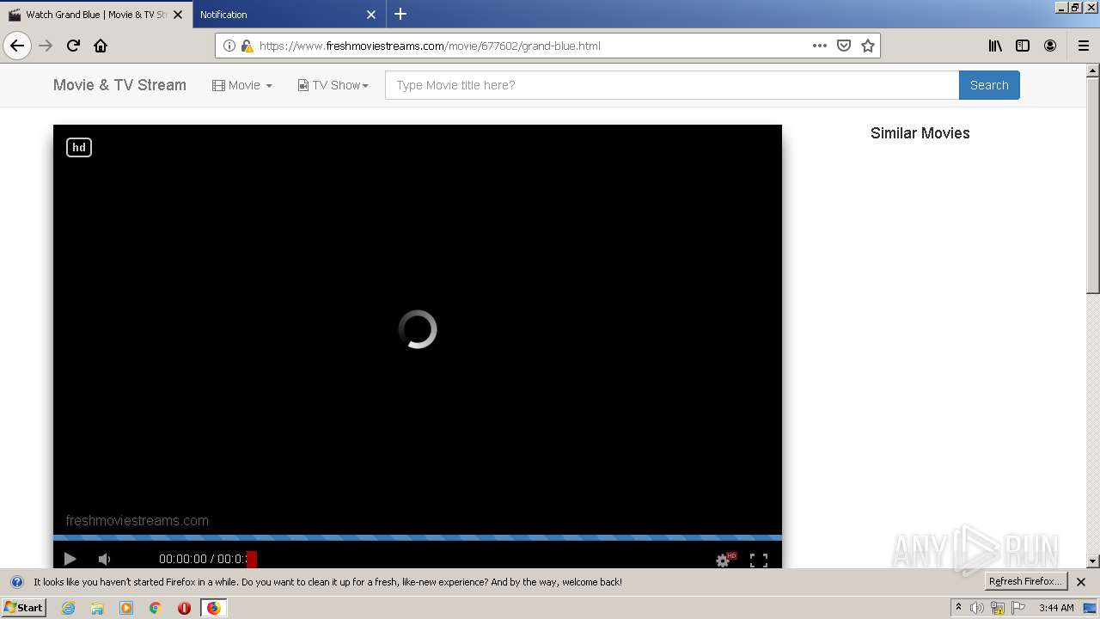Launch Opera from taskbar
This screenshot has height=619, width=1100.
click(184, 608)
